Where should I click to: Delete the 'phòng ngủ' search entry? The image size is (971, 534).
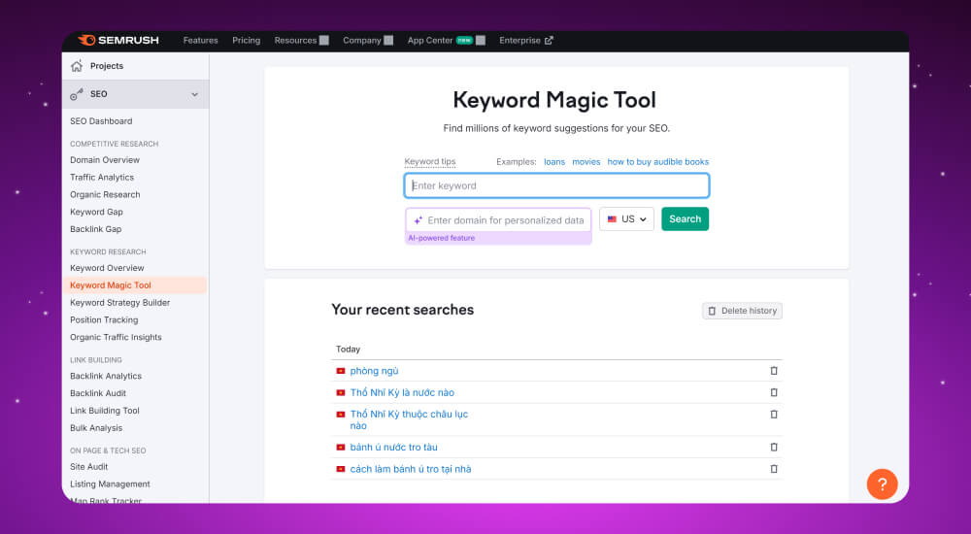coord(774,371)
